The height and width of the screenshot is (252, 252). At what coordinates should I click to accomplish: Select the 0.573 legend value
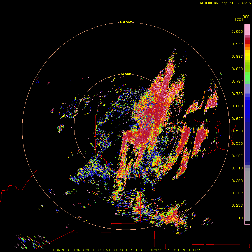237,131
